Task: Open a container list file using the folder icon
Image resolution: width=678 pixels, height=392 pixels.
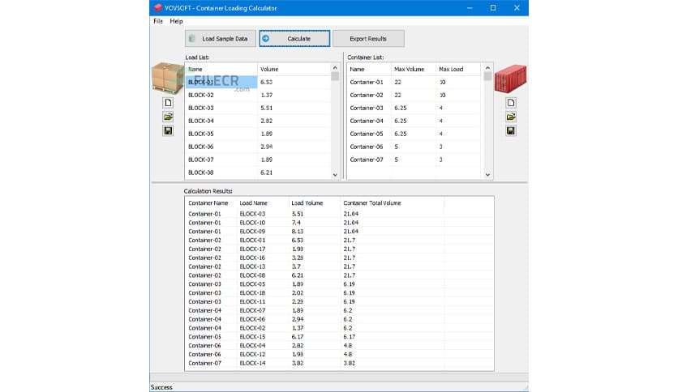Action: click(x=511, y=117)
